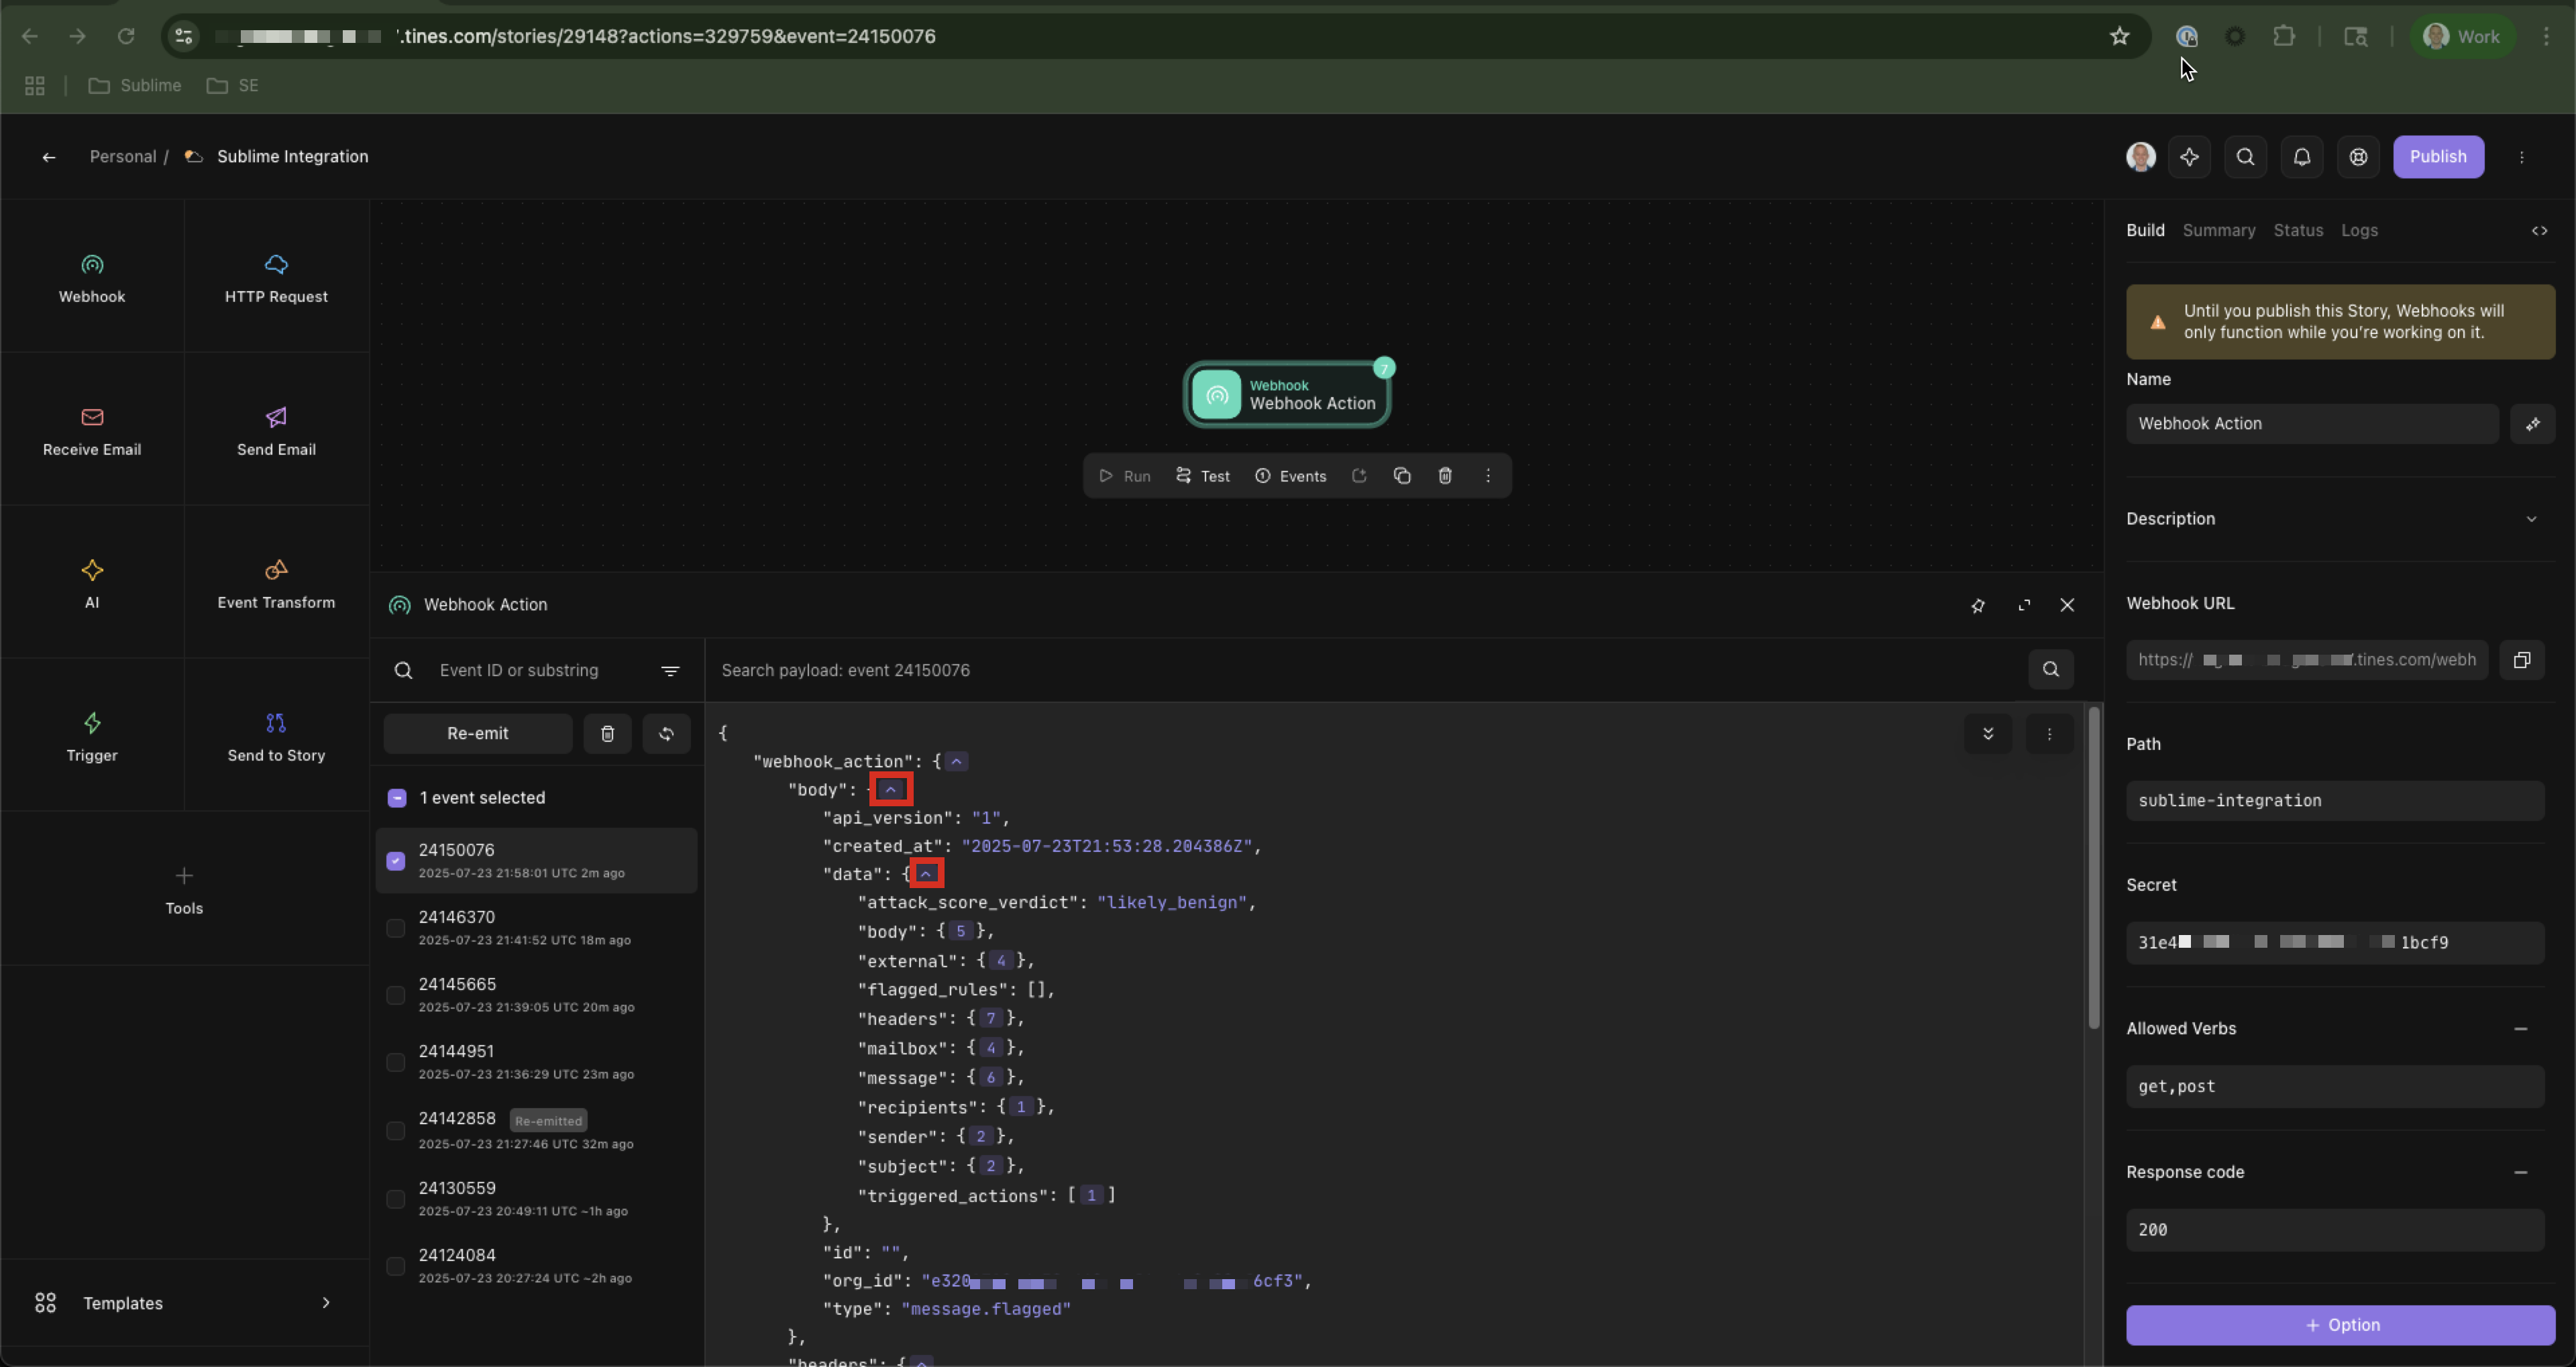Toggle the '1 event selected' checkbox
This screenshot has height=1367, width=2576.
click(397, 798)
